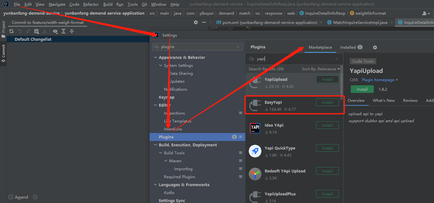Toggle the Amend checkbox
Screen dimensions: 434x203
(11, 197)
